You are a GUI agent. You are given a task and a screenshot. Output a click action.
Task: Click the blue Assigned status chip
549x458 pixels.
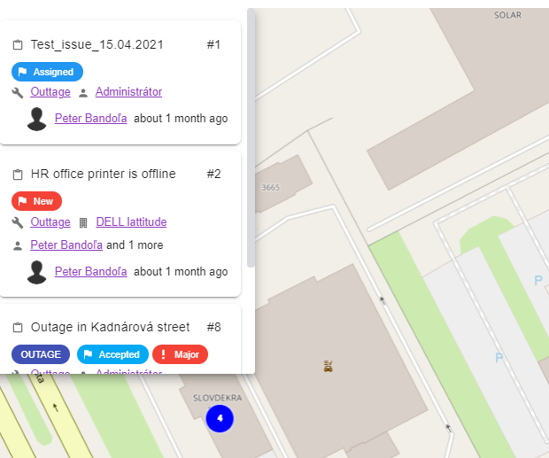click(x=47, y=72)
